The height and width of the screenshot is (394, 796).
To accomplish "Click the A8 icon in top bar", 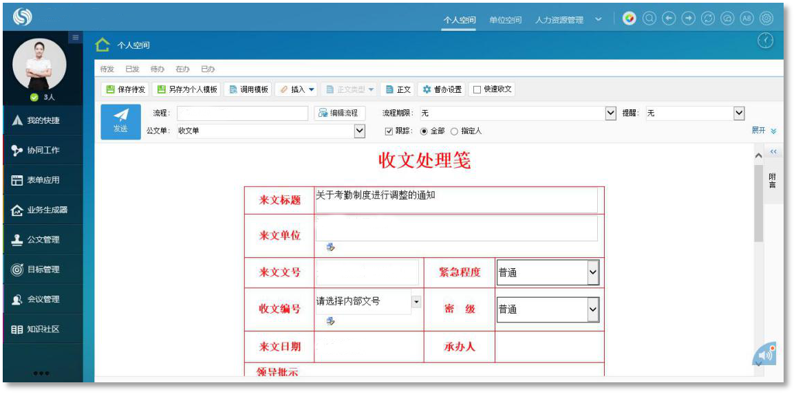I will pos(746,19).
